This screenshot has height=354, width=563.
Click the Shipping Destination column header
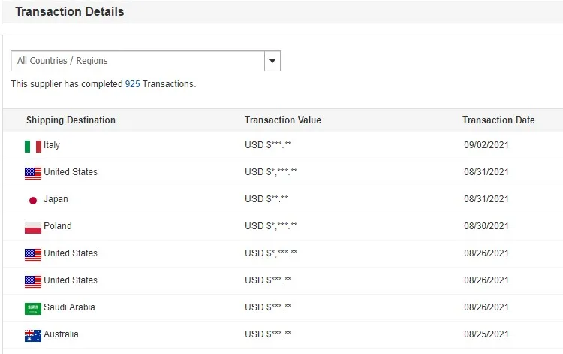(71, 120)
